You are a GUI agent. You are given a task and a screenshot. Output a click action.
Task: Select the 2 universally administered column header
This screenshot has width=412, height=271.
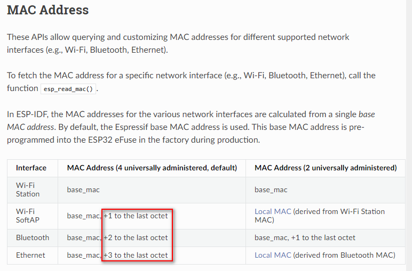click(326, 168)
